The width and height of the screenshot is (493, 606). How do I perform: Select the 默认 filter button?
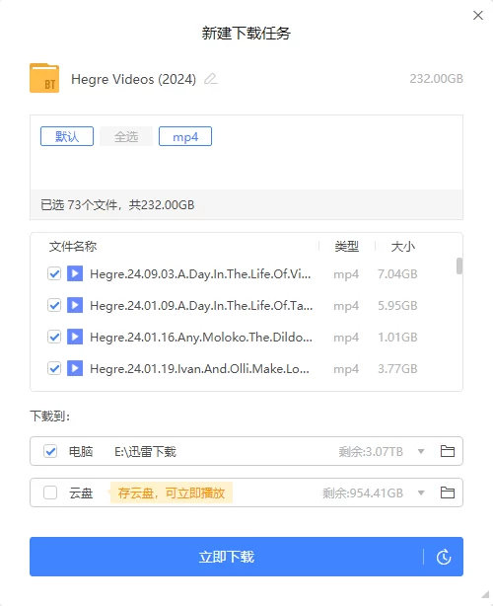[x=67, y=136]
